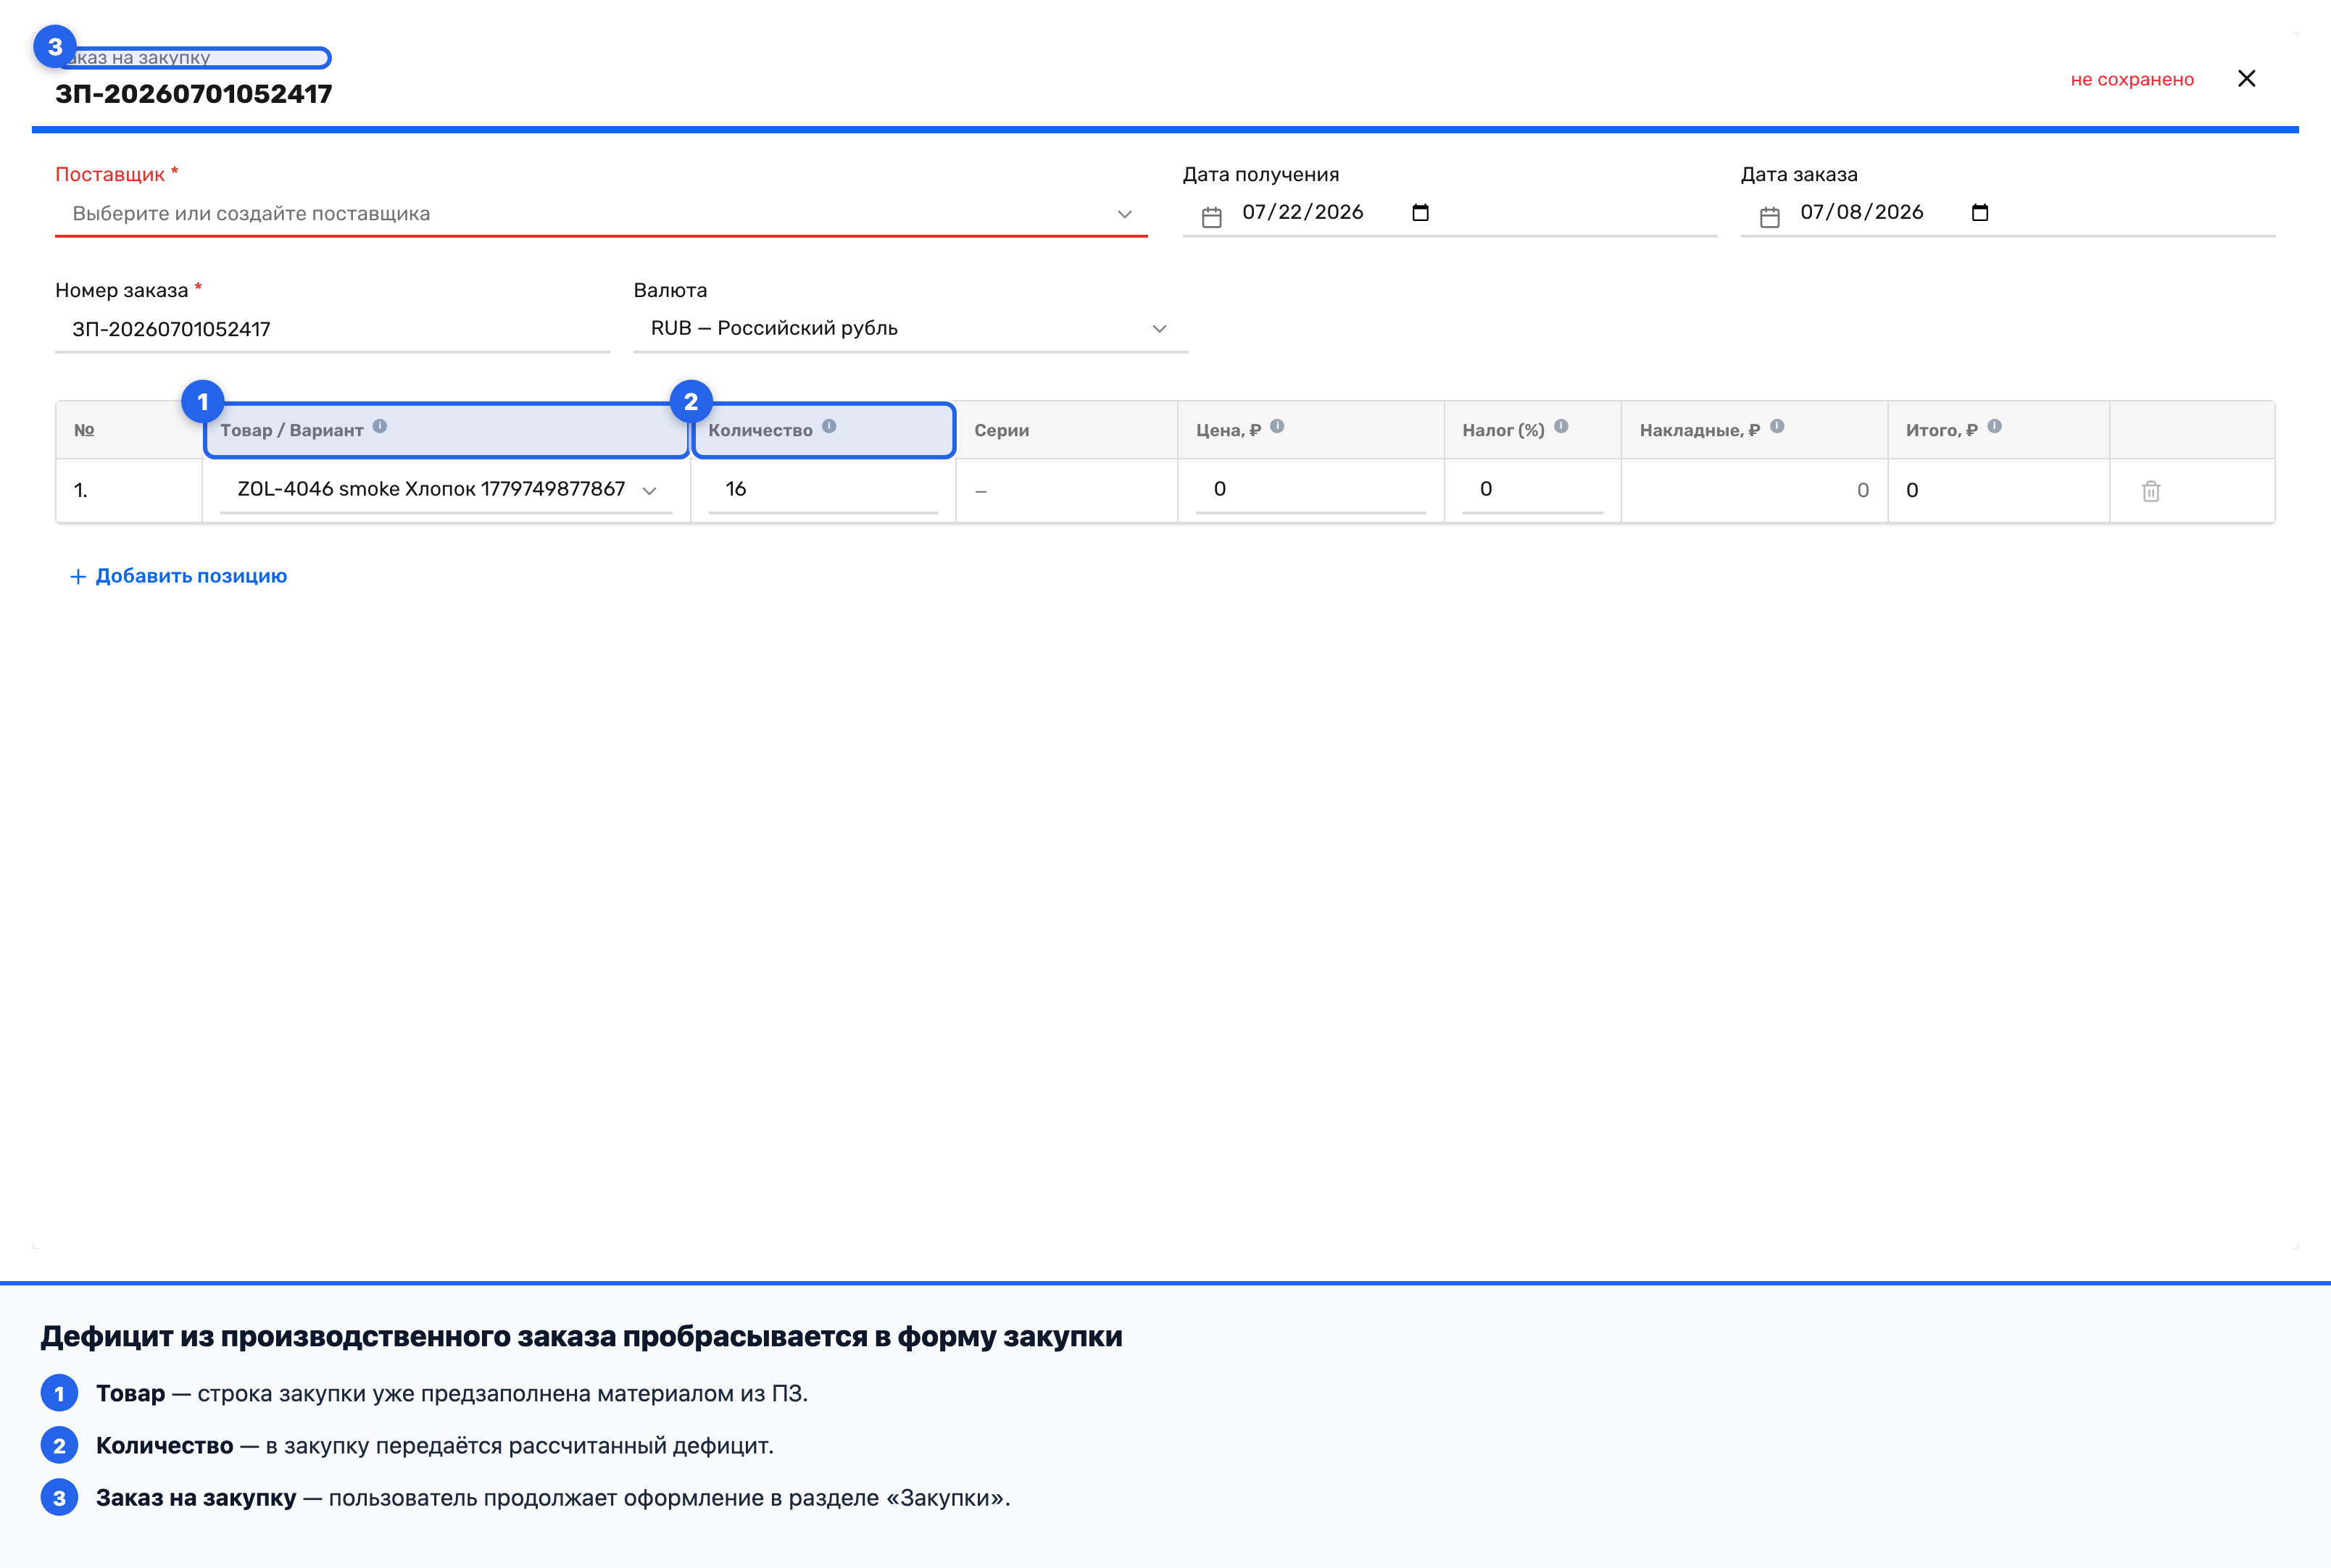Edit the Дата получения date value
Image resolution: width=2331 pixels, height=1568 pixels.
[x=1302, y=212]
